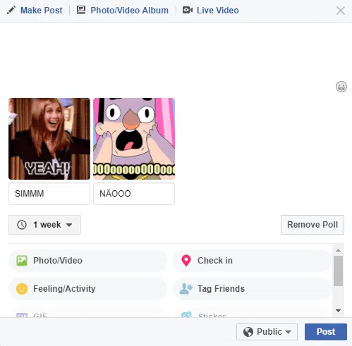This screenshot has width=352, height=346.
Task: Add a Feeling/Activity to post
Action: pos(87,289)
